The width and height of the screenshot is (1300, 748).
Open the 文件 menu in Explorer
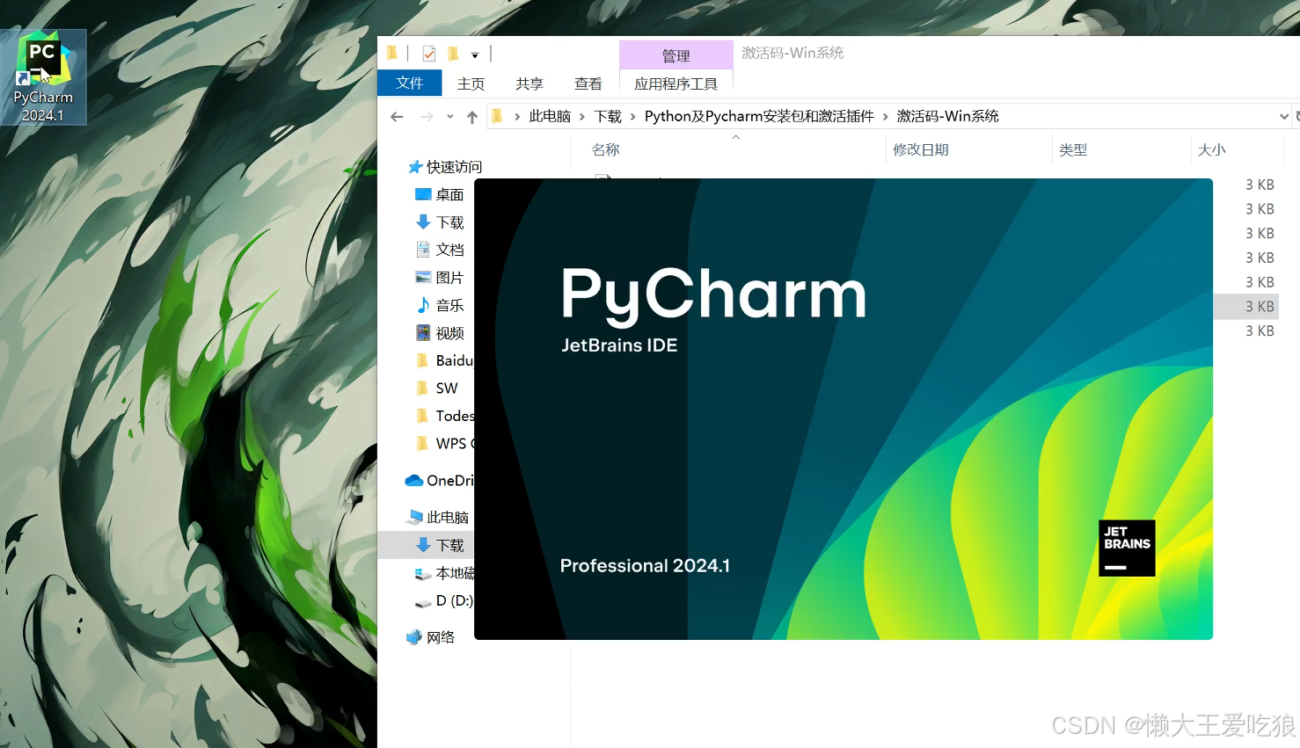[410, 83]
